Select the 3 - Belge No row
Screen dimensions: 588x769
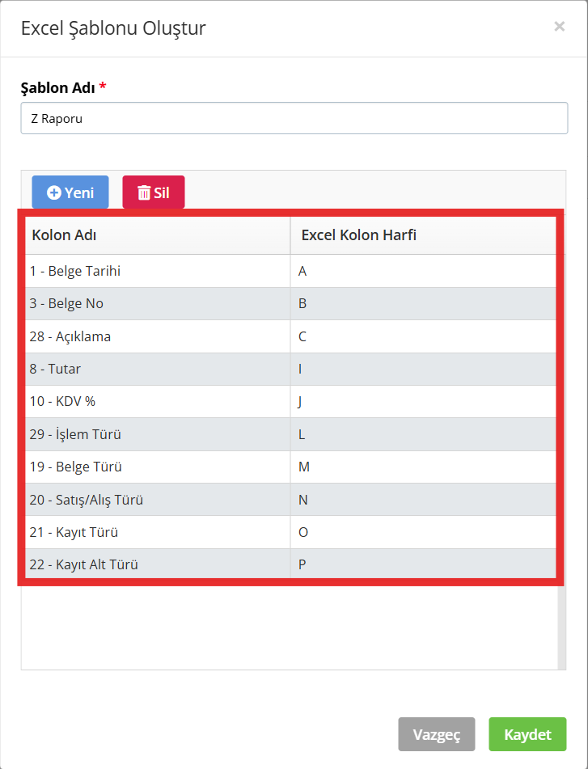click(x=291, y=303)
